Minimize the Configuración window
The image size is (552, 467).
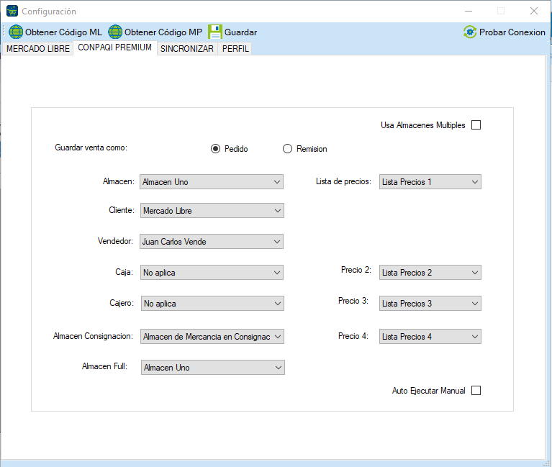[x=469, y=11]
